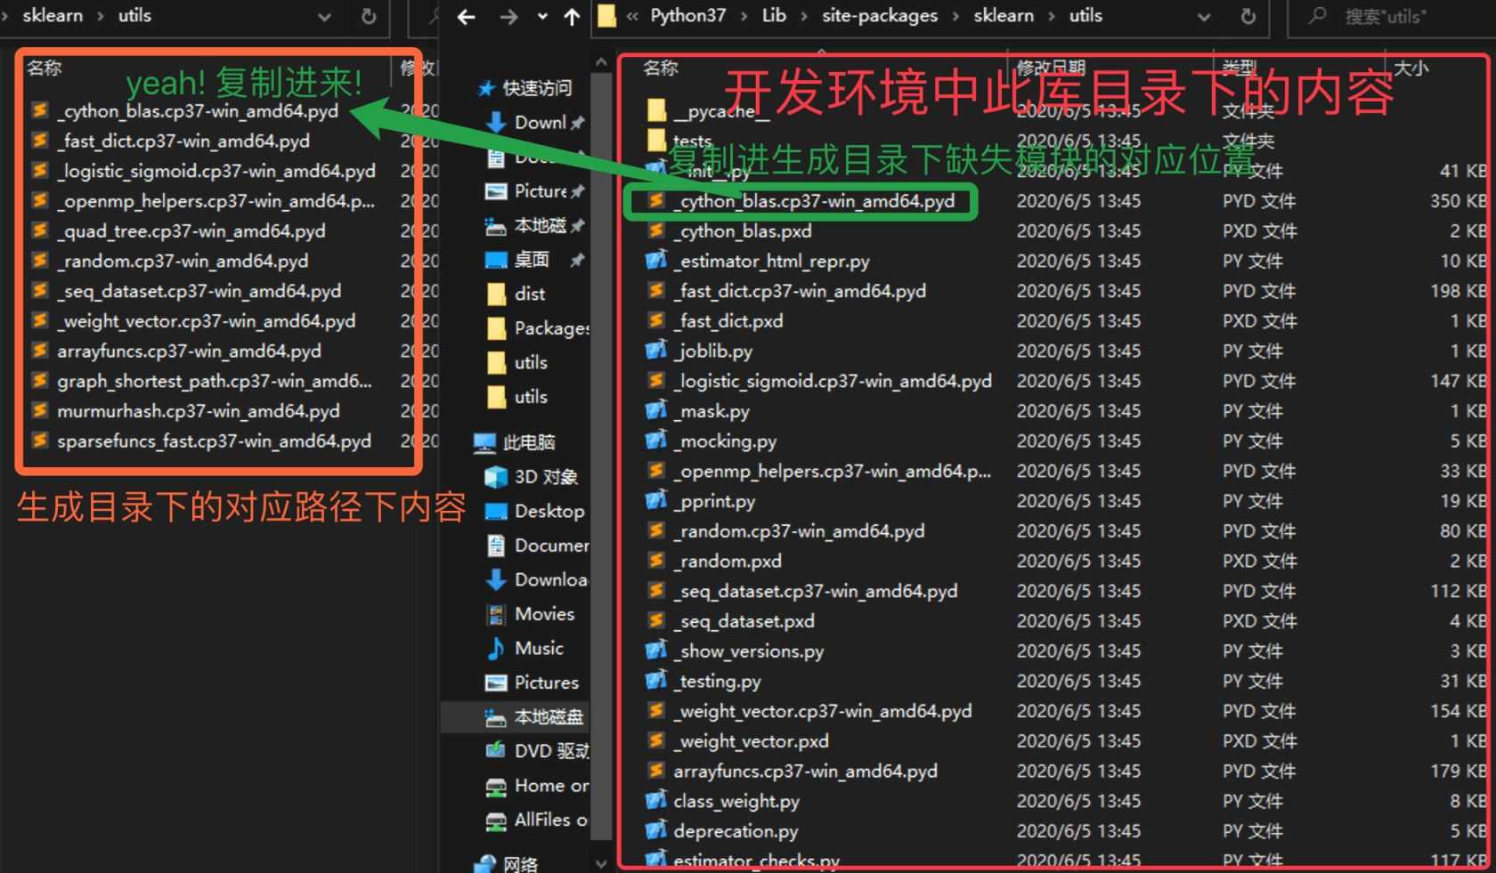Select sparsefuncs_fast.cp37-win_amd64.pyd in left window
This screenshot has height=873, width=1496.
coord(214,441)
